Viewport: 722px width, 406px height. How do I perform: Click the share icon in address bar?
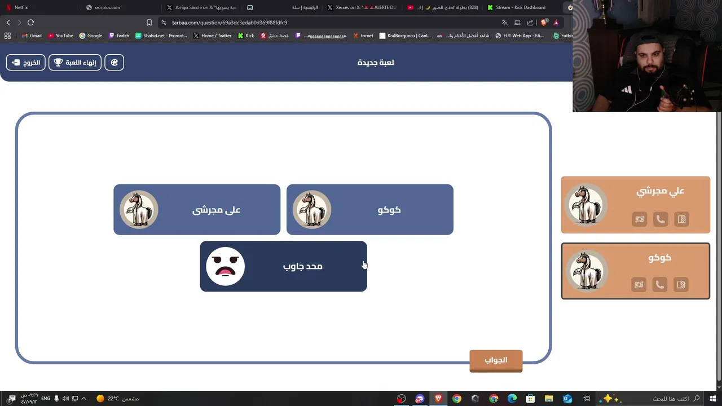[530, 23]
